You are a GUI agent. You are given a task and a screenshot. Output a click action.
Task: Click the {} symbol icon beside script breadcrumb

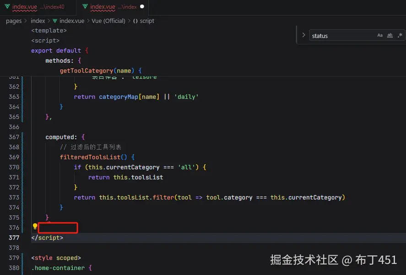click(136, 21)
